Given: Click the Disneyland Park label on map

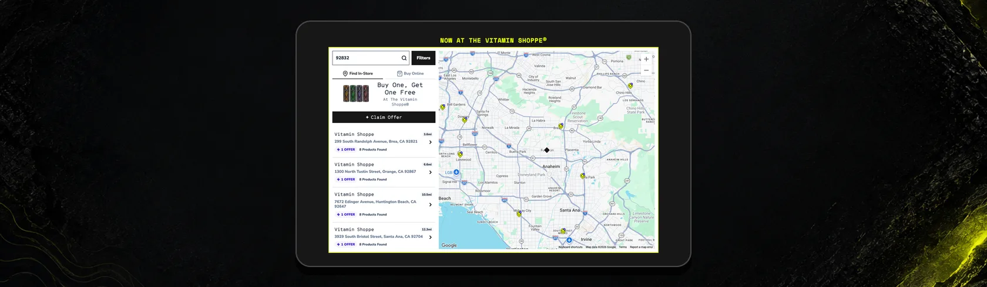Looking at the screenshot, I should coord(532,175).
